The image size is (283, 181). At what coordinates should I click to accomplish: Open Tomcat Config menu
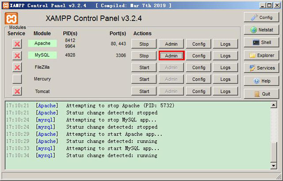click(199, 91)
